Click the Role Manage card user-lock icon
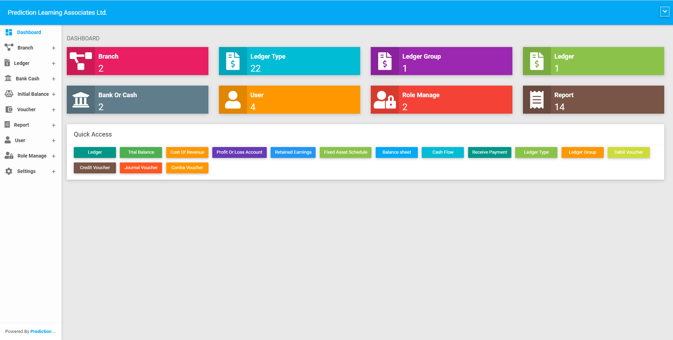The height and width of the screenshot is (340, 673). coord(385,100)
